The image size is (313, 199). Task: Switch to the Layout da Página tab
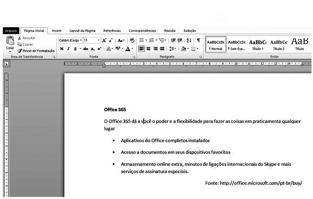pos(82,30)
